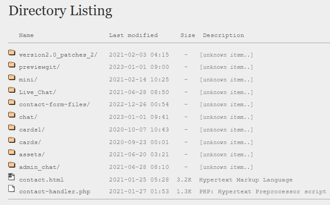Open the cards/ directory link

(30, 142)
